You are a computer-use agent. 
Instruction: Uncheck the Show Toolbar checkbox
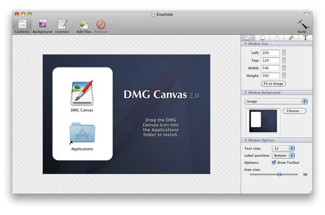point(274,162)
